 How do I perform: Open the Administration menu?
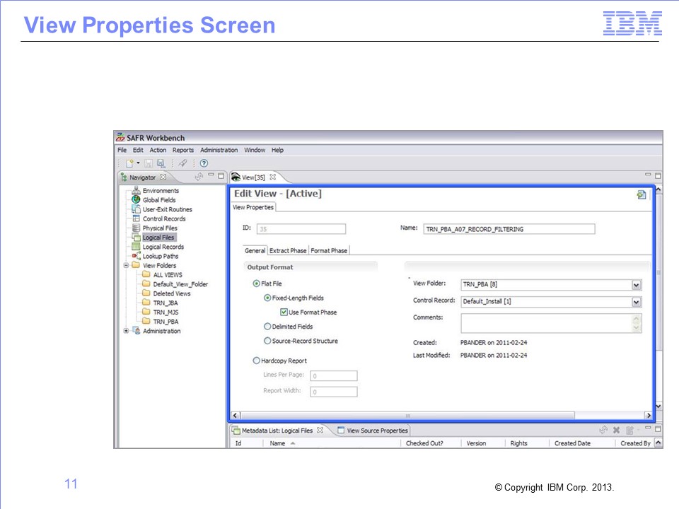pyautogui.click(x=219, y=150)
